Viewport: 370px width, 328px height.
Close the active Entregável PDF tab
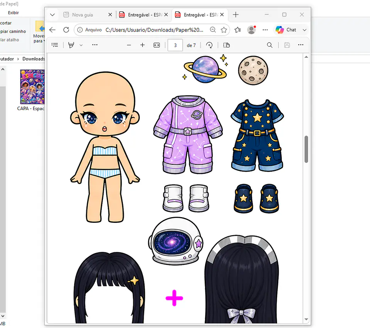click(222, 15)
